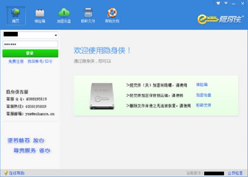This screenshot has height=177, width=248.
Task: Open the 找回帐号/口令 link
Action: coord(40,61)
